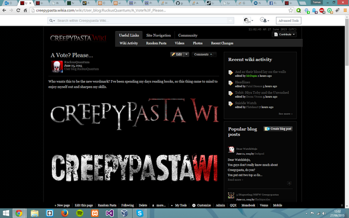
Task: Select the Community tab
Action: coord(188,35)
